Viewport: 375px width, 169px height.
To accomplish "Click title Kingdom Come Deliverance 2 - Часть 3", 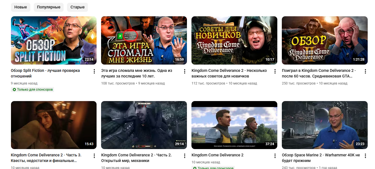I will click(x=46, y=158).
